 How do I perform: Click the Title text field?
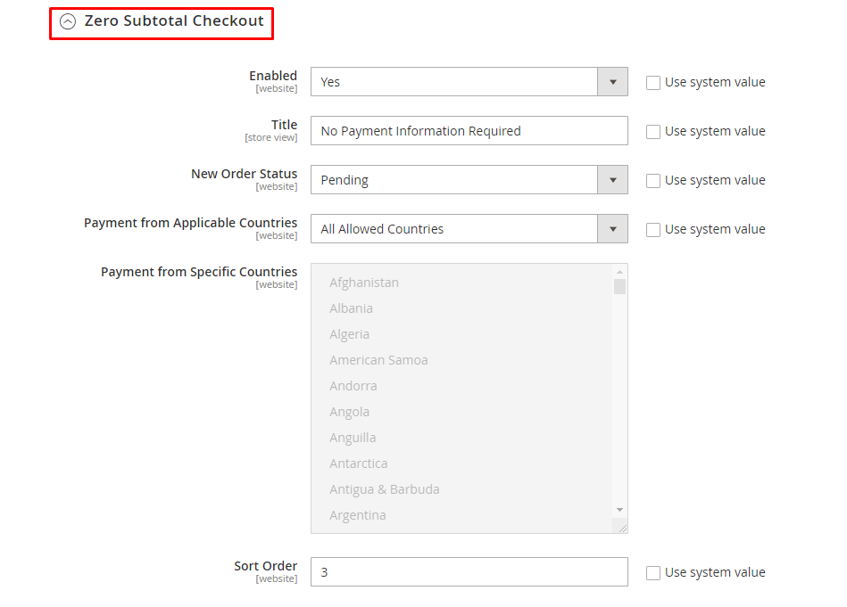[x=469, y=131]
